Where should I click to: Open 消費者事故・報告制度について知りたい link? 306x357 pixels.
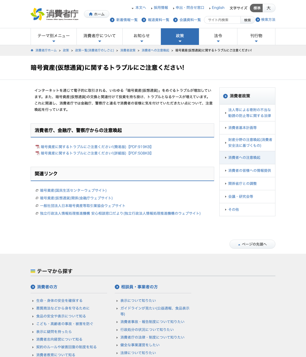[152, 322]
